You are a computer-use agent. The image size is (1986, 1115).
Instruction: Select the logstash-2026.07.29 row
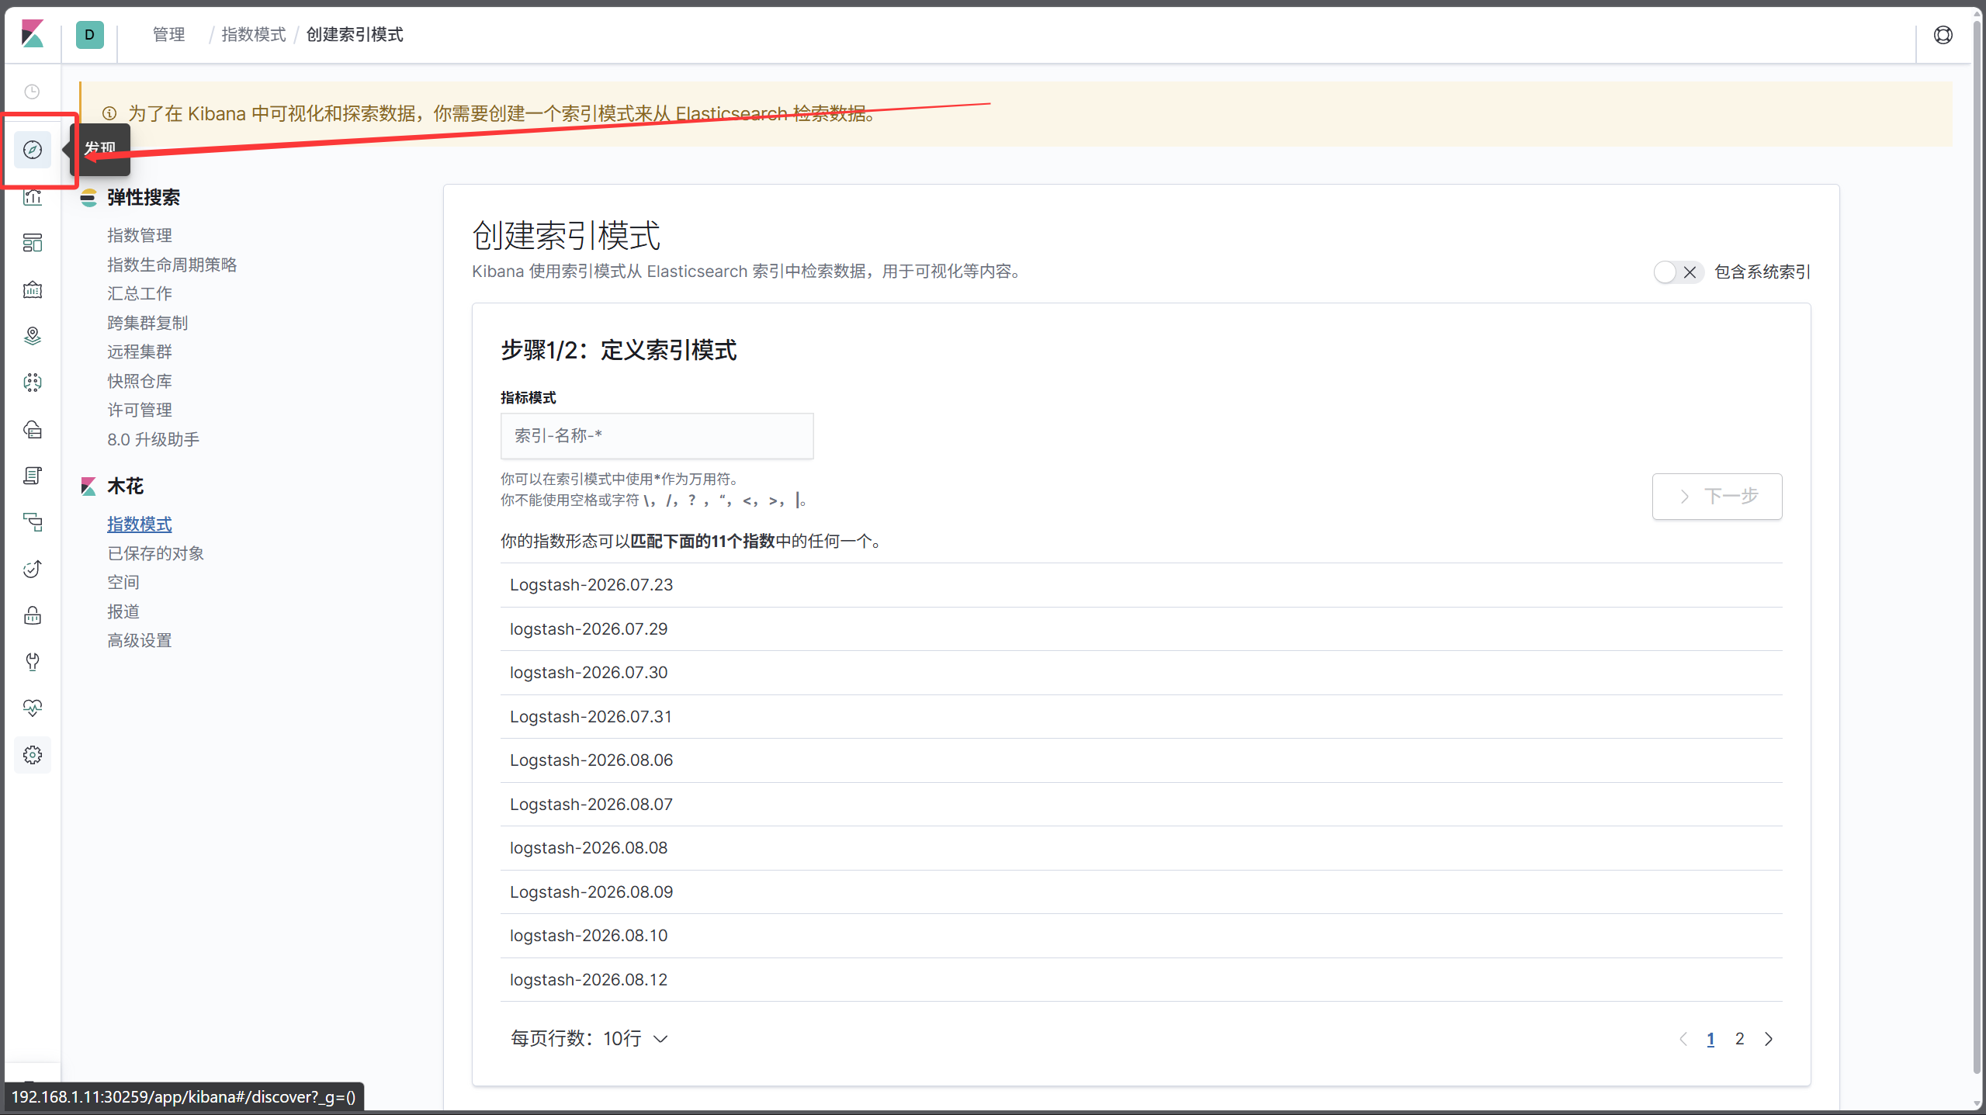click(1141, 629)
